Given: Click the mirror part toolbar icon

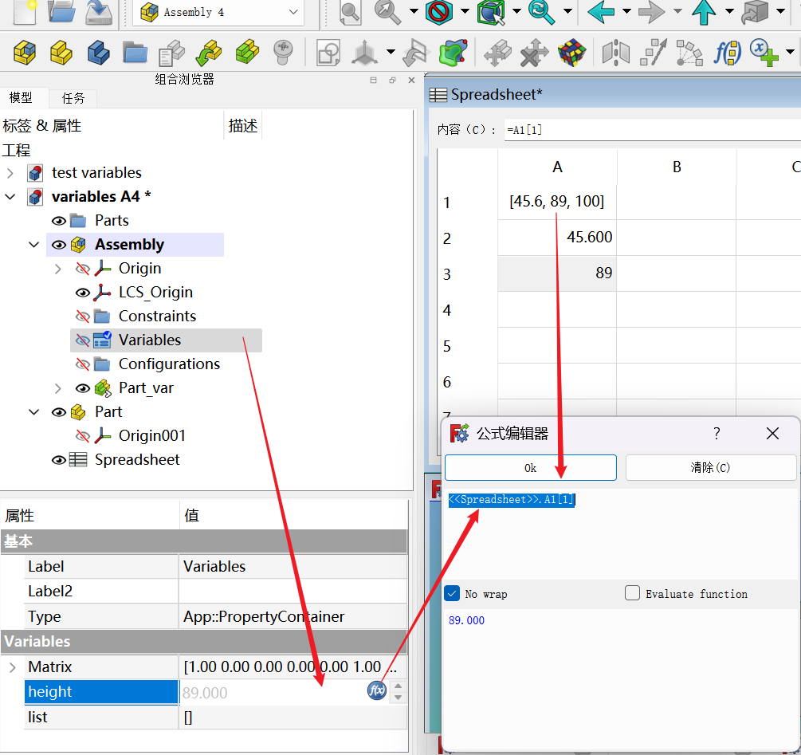Looking at the screenshot, I should (615, 53).
